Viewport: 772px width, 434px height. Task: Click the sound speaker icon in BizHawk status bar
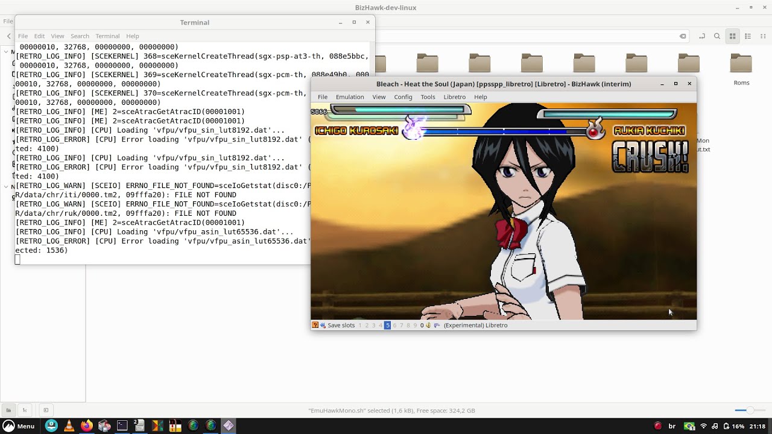pyautogui.click(x=428, y=325)
